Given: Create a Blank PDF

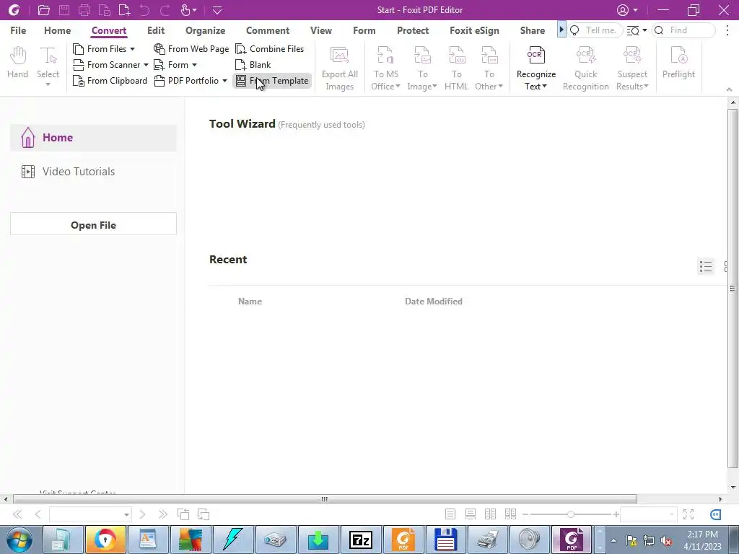Looking at the screenshot, I should [253, 65].
